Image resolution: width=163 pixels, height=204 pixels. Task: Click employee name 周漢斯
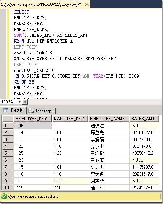pyautogui.click(x=109, y=181)
